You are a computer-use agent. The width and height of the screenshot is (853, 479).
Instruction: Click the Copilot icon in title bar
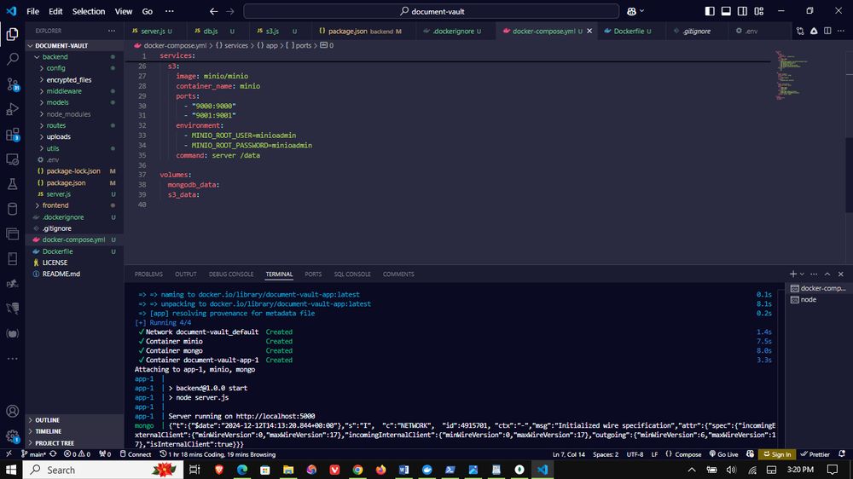pos(632,11)
